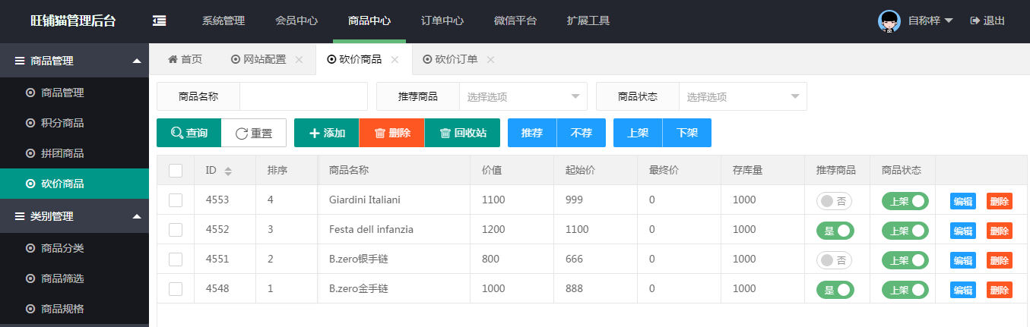
Task: Click 编辑 for B.zero金手链 row
Action: [962, 290]
